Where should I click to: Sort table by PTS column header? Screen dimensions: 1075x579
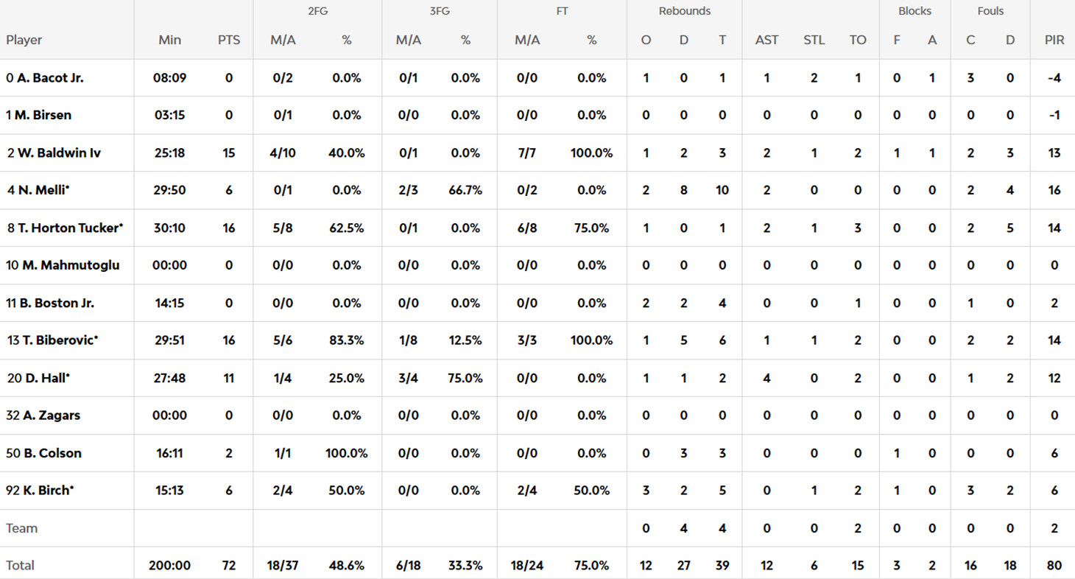tap(229, 41)
